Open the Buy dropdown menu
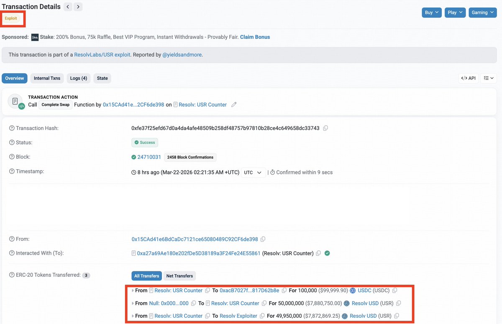The height and width of the screenshot is (324, 502). [x=431, y=12]
